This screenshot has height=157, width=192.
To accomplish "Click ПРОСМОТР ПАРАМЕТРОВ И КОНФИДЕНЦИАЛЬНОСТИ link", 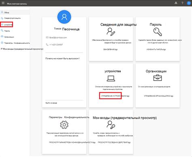I will (72, 142).
